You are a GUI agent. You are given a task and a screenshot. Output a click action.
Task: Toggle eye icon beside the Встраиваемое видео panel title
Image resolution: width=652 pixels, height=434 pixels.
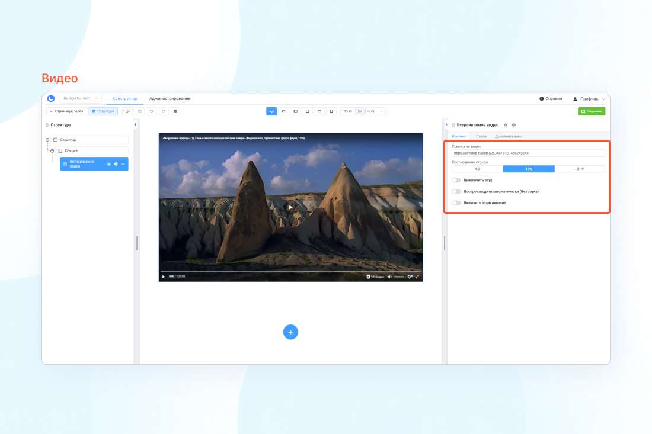point(513,125)
